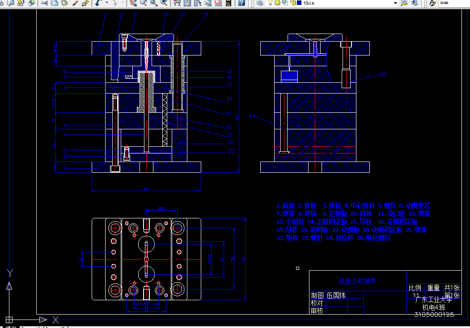The width and height of the screenshot is (470, 328).
Task: Select part callout number '25'
Action: 383,74
